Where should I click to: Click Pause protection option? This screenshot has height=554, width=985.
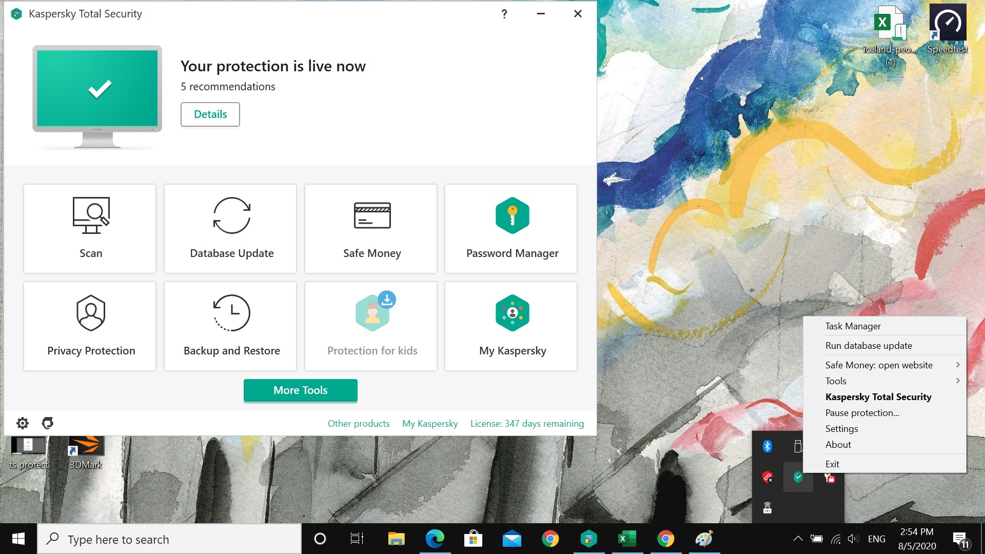(x=862, y=412)
